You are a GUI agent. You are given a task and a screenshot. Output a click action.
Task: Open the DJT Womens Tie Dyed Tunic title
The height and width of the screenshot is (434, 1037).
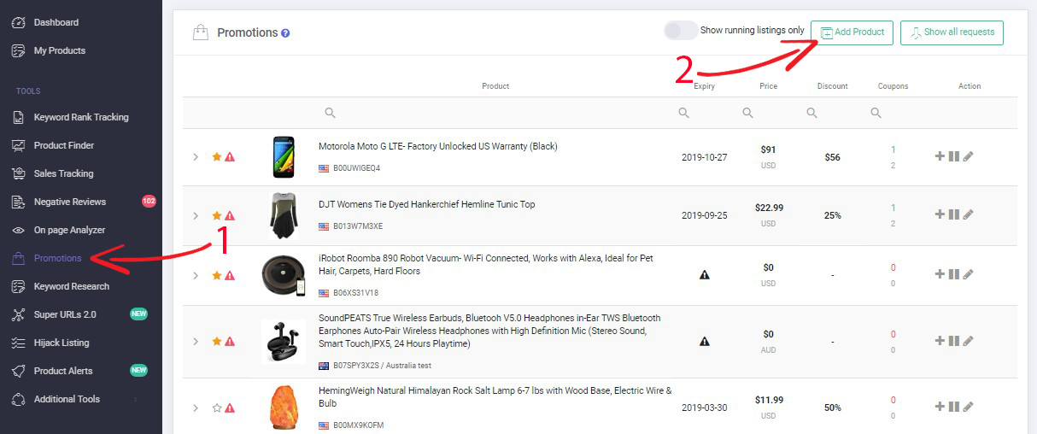(427, 204)
